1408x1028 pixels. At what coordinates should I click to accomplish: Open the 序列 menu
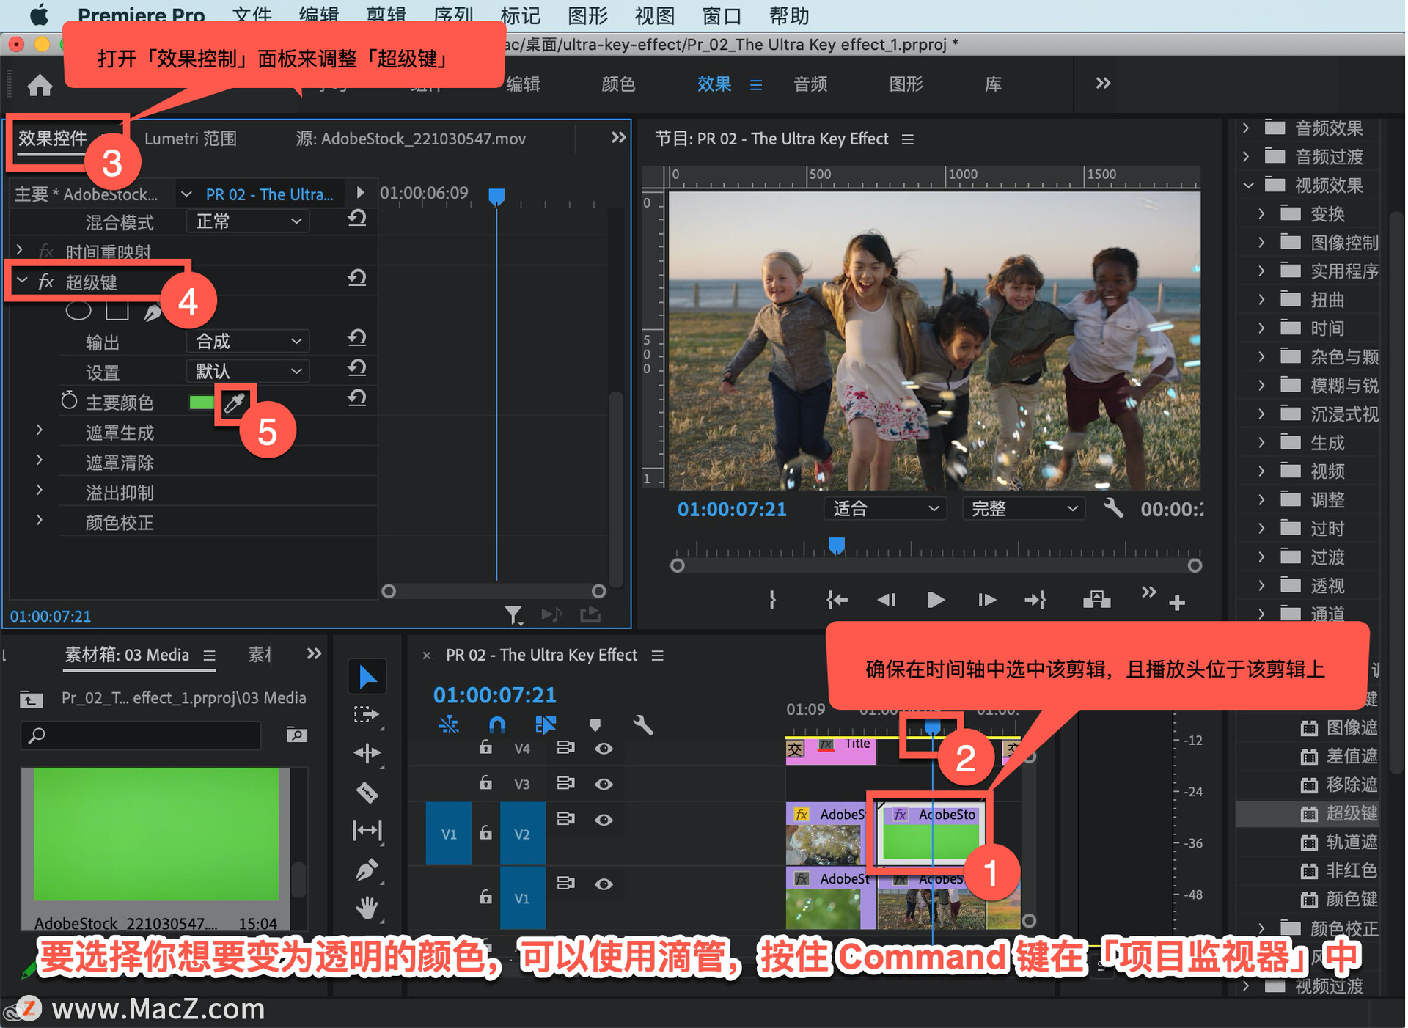(454, 15)
